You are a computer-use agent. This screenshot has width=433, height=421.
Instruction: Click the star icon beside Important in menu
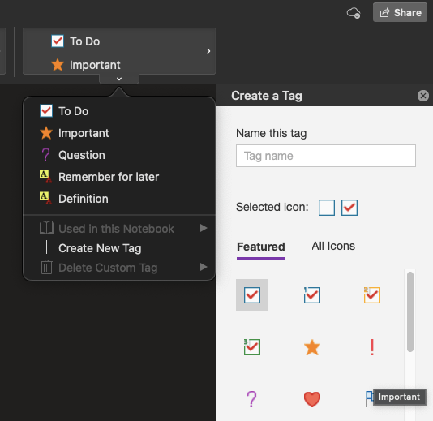[46, 133]
